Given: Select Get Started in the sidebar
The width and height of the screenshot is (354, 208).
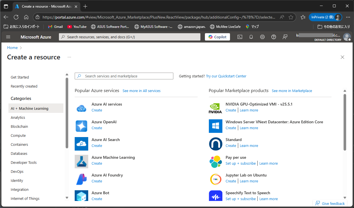Looking at the screenshot, I should 20,77.
